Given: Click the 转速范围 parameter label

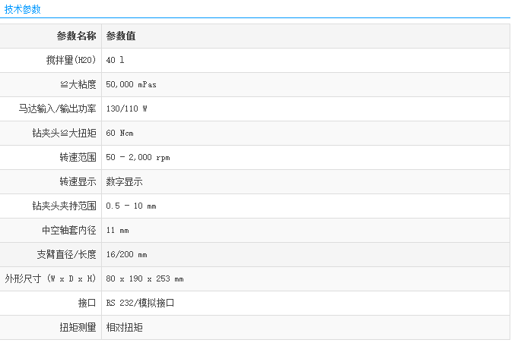Looking at the screenshot, I should point(78,157).
